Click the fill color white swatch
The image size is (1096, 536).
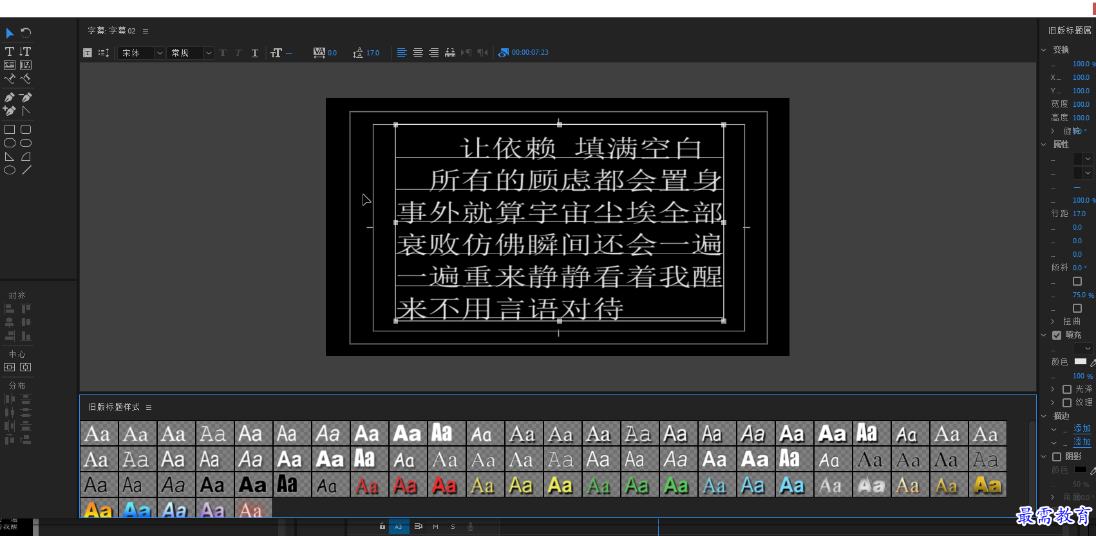[x=1080, y=362]
